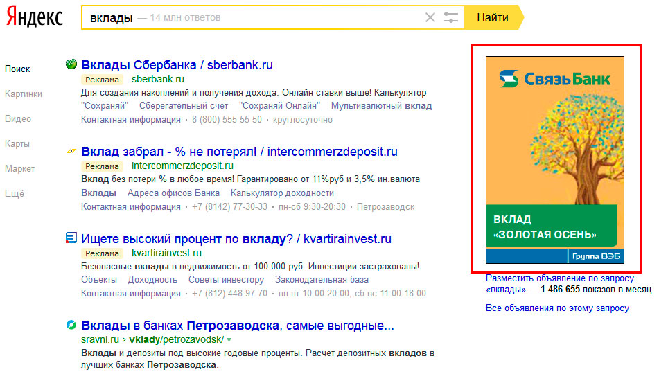The height and width of the screenshot is (374, 659).
Task: Open the Ещё menu
Action: coord(15,194)
